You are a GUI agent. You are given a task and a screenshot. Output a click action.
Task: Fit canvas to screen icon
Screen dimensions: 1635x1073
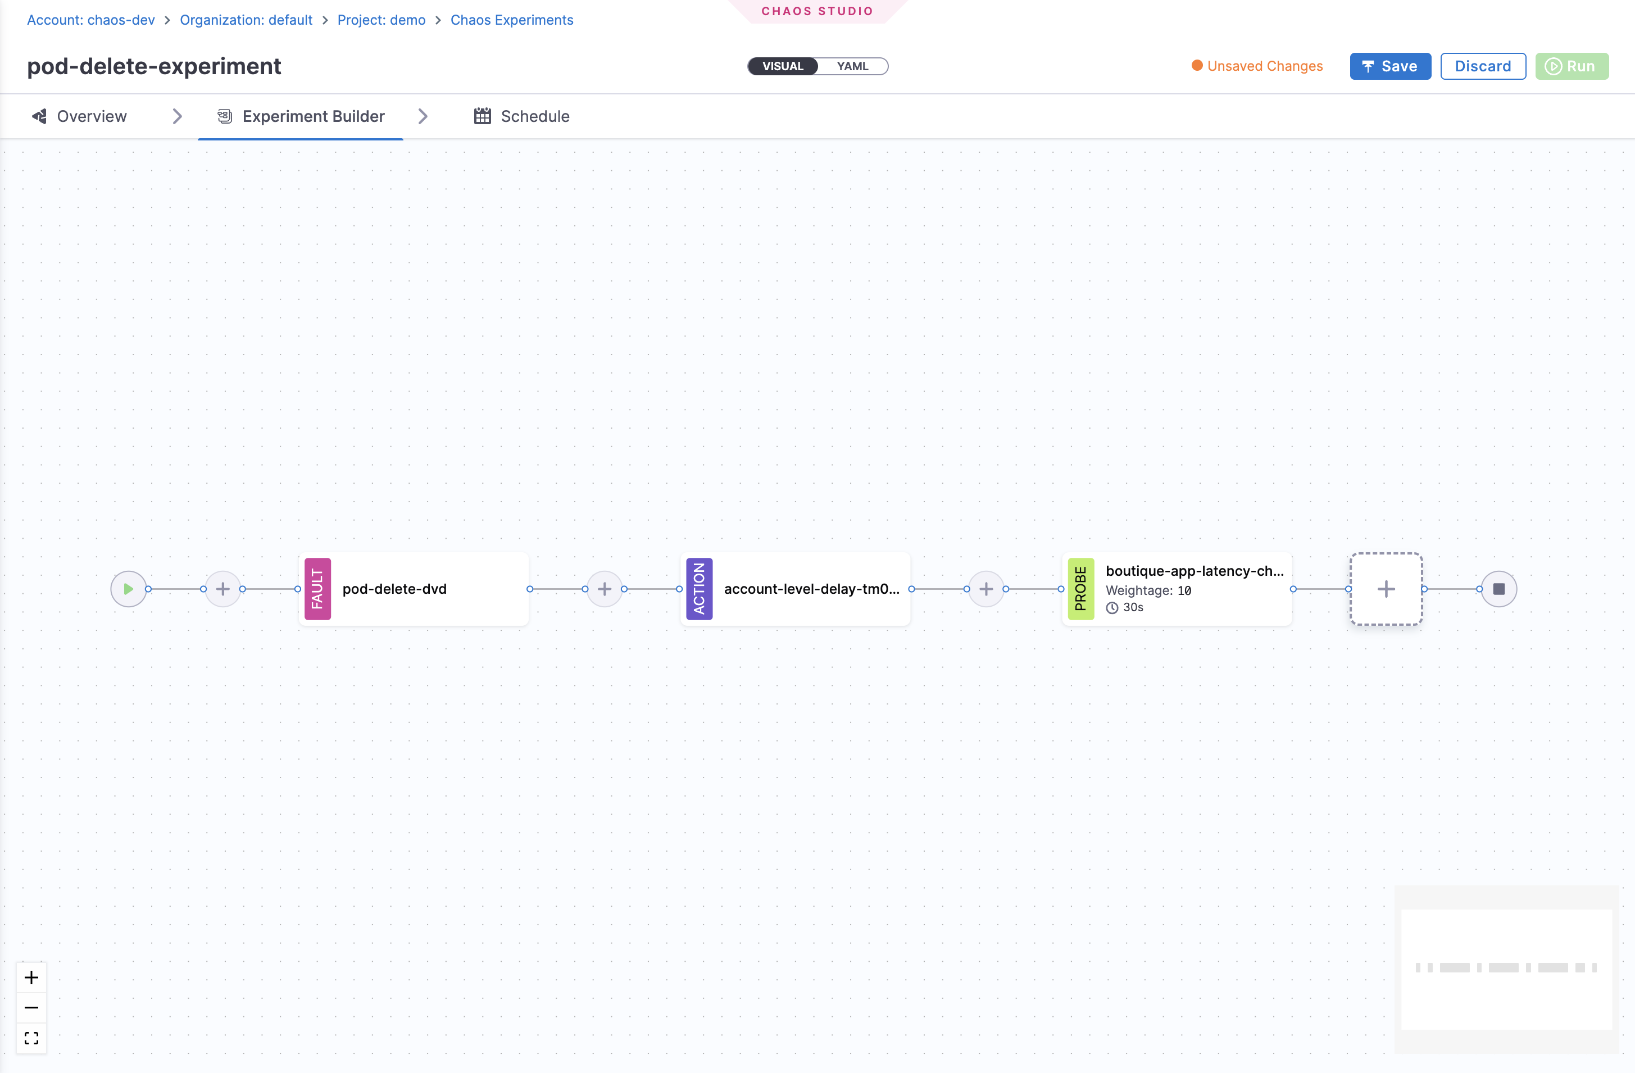31,1037
